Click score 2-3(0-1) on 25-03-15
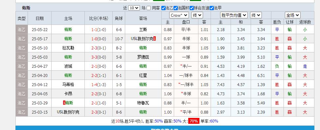Screen dimensions: 320x130 tap(99, 112)
